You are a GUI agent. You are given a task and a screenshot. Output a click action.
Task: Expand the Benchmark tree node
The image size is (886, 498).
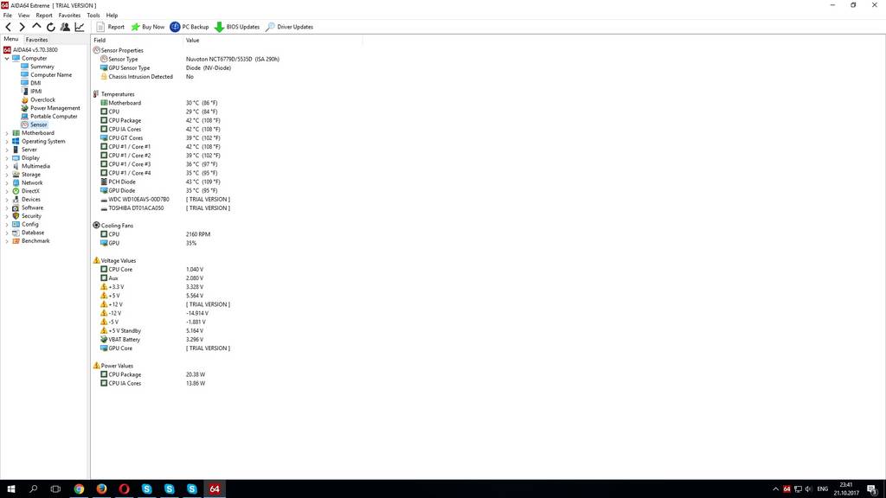pyautogui.click(x=7, y=241)
